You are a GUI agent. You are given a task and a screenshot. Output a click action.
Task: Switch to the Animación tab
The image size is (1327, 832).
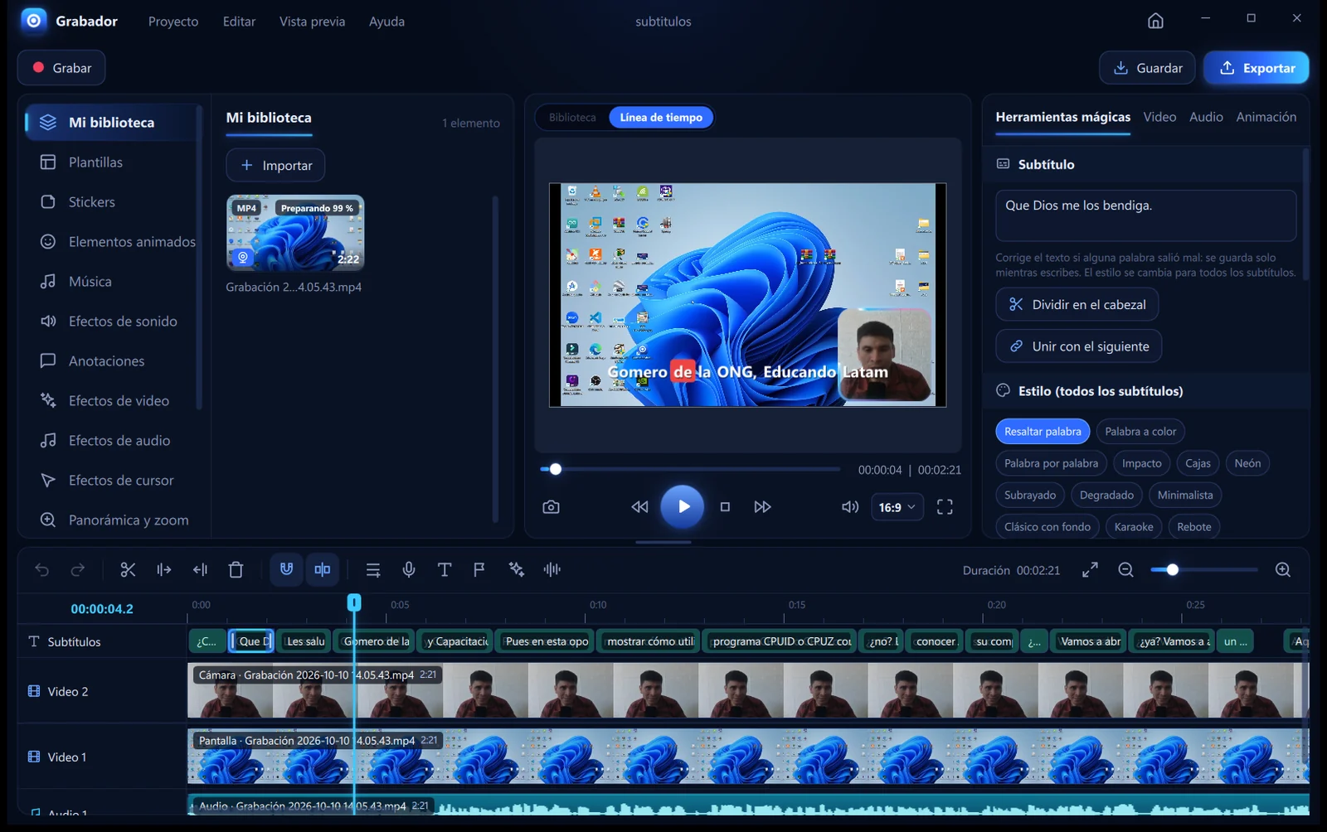[1266, 117]
